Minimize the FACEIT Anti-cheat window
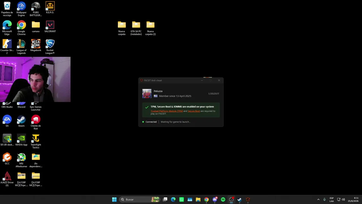Screen dimensions: 362x204 pyautogui.click(x=202, y=80)
